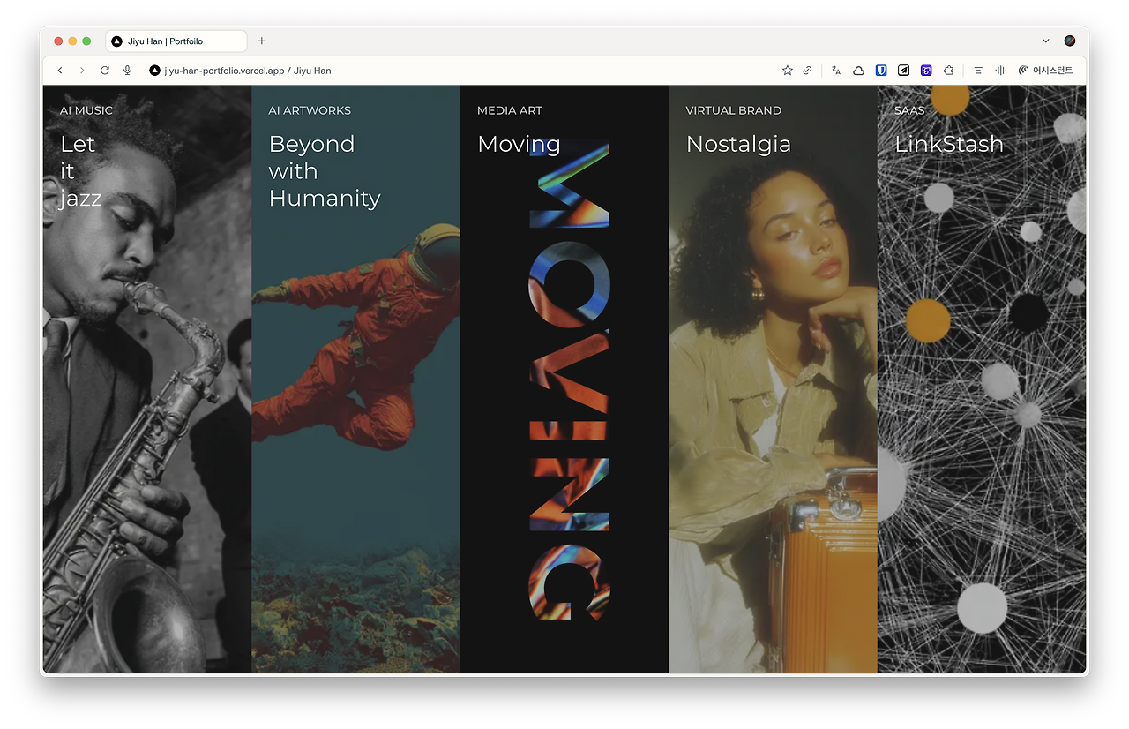Open the three-line list icon in toolbar
This screenshot has height=729, width=1129.
pyautogui.click(x=978, y=71)
